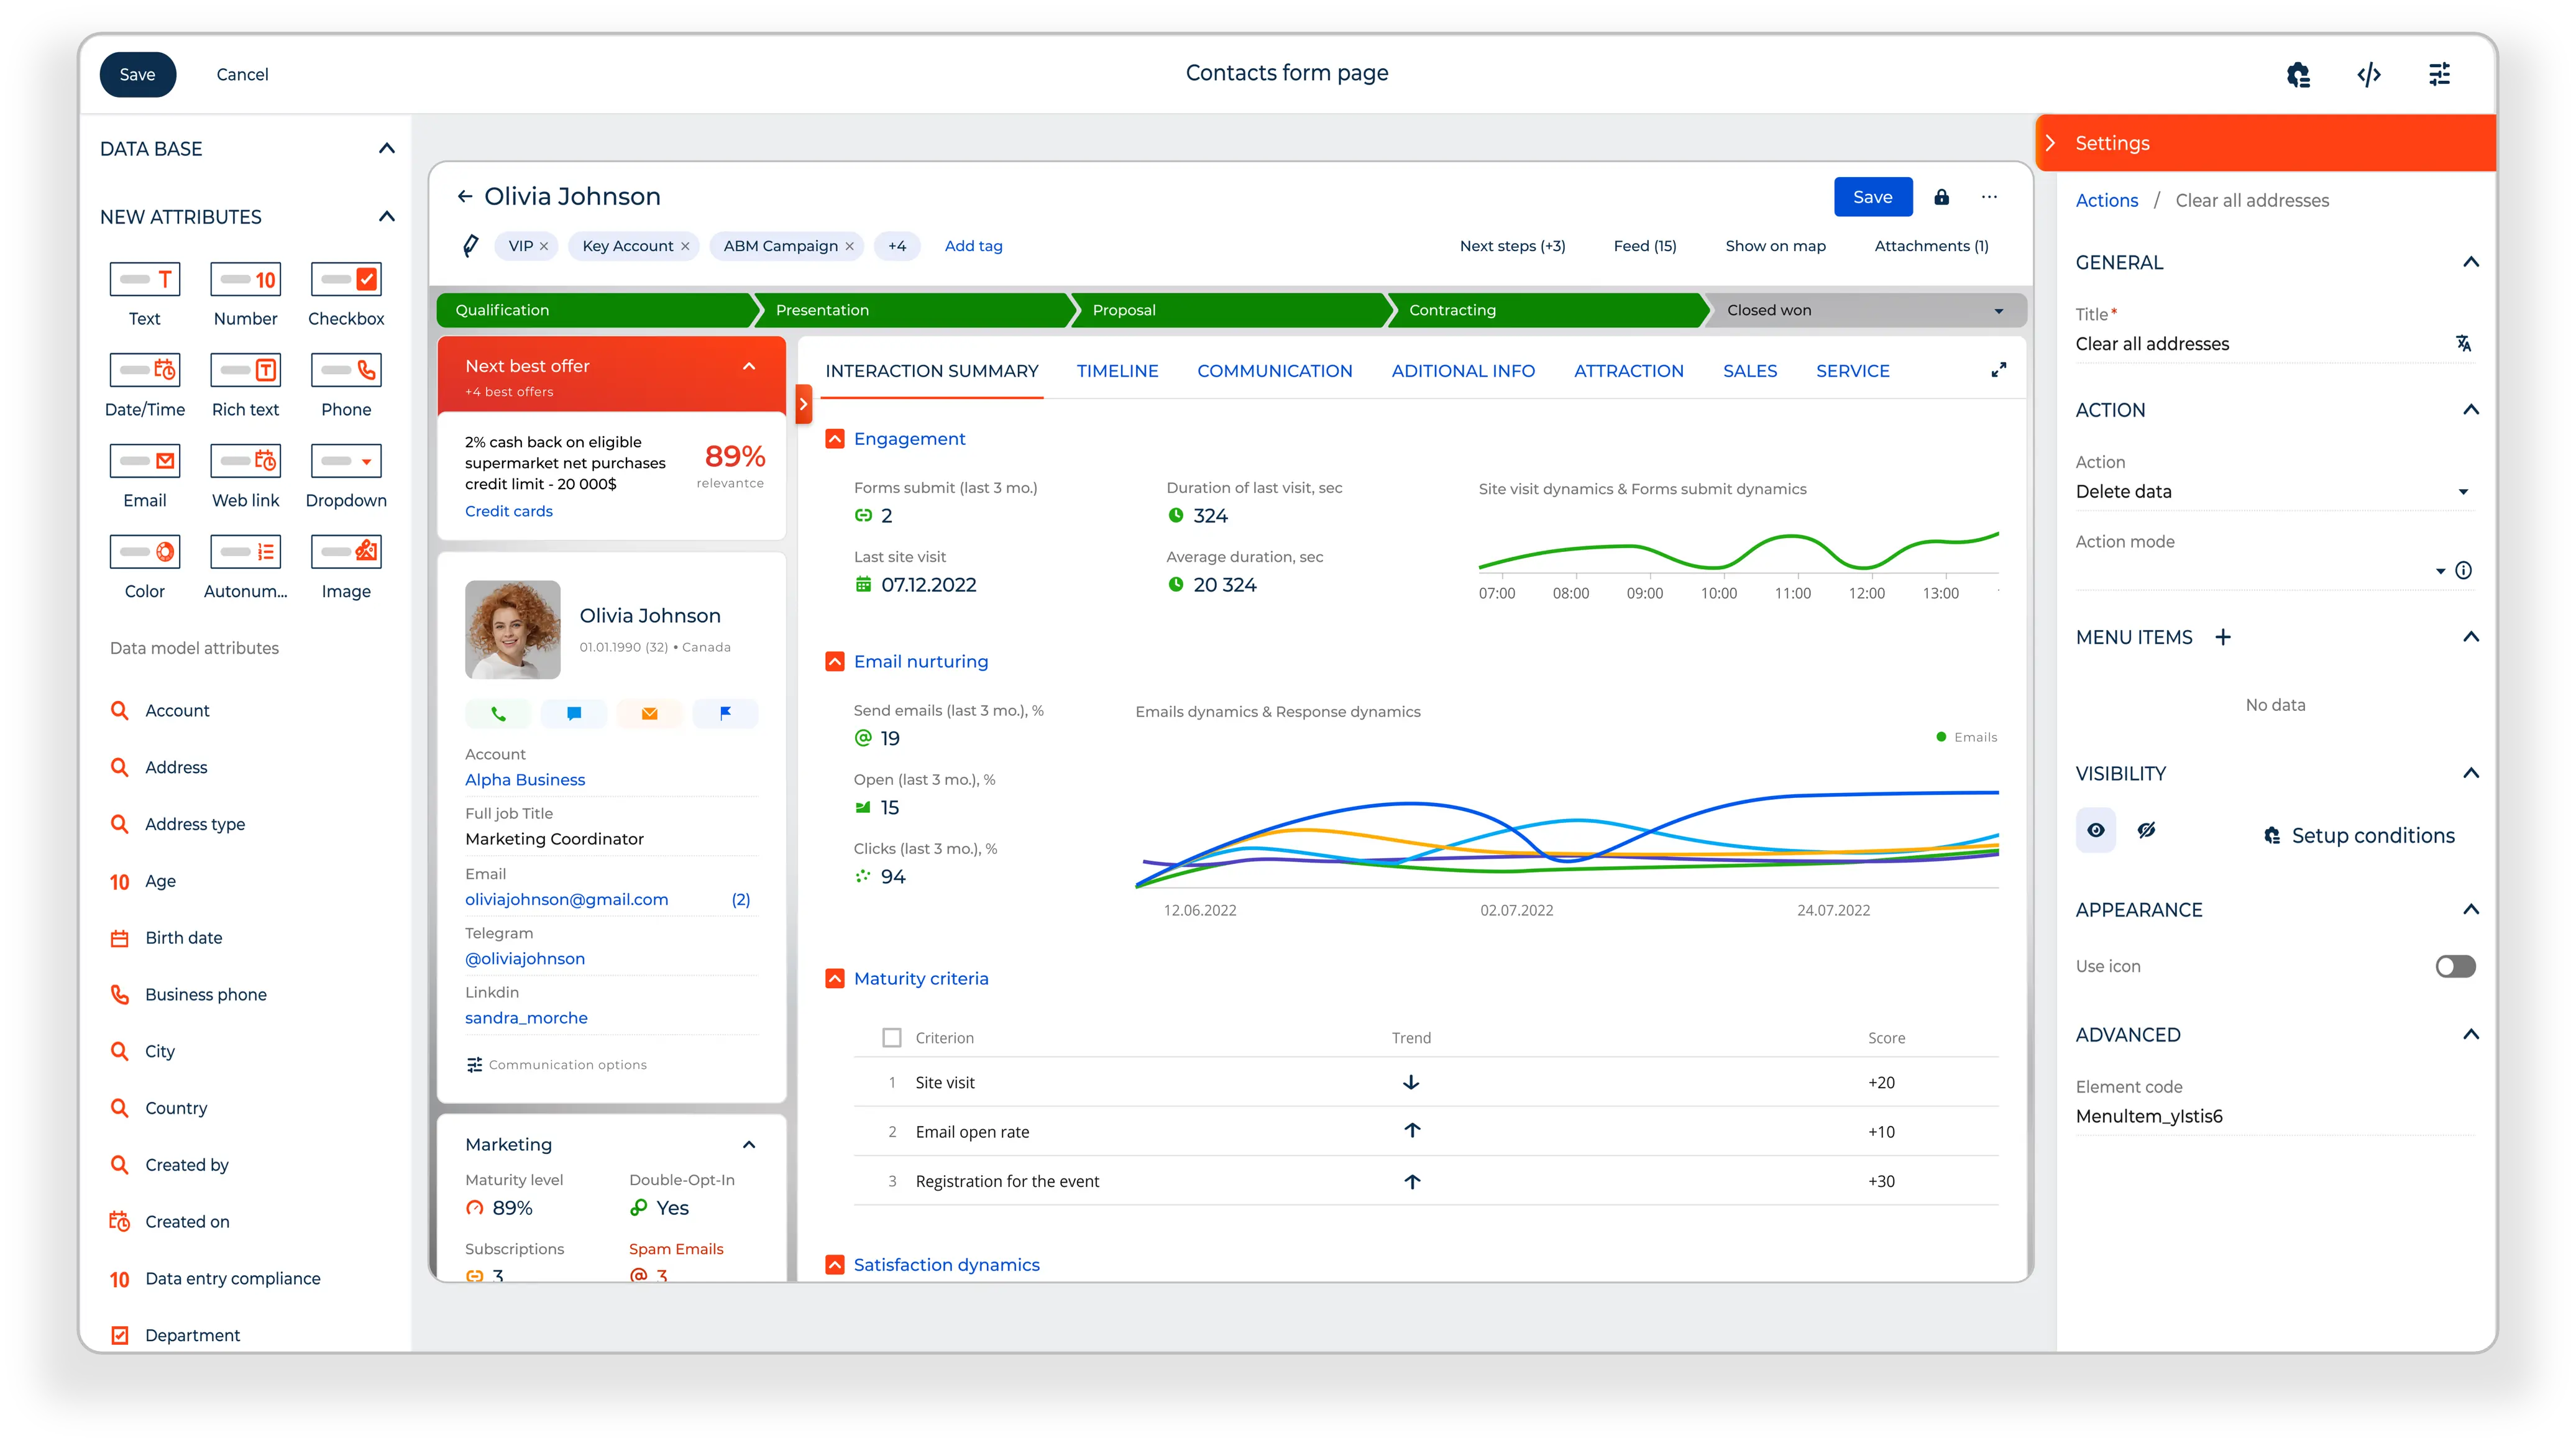The height and width of the screenshot is (1443, 2576).
Task: Click the fullscreen expand icon near the Service tab
Action: [1999, 370]
